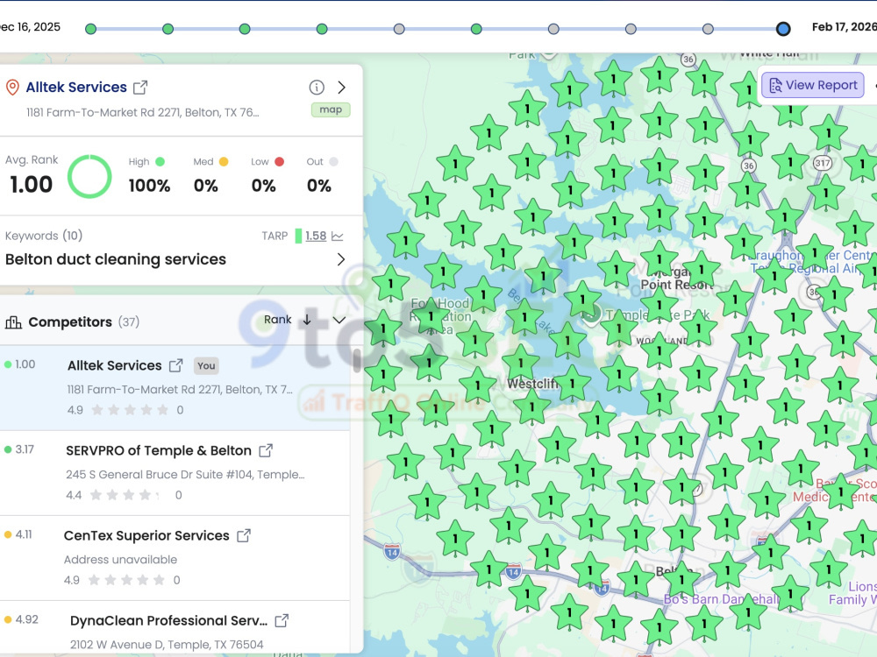
Task: Click the Alltek Services 'You' badge
Action: pos(206,366)
